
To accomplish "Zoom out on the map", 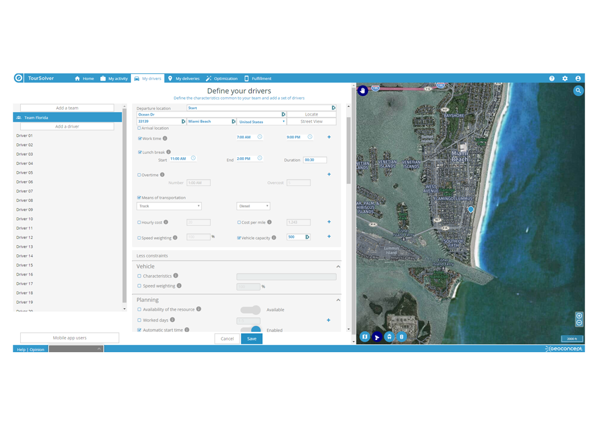I will pos(579,322).
